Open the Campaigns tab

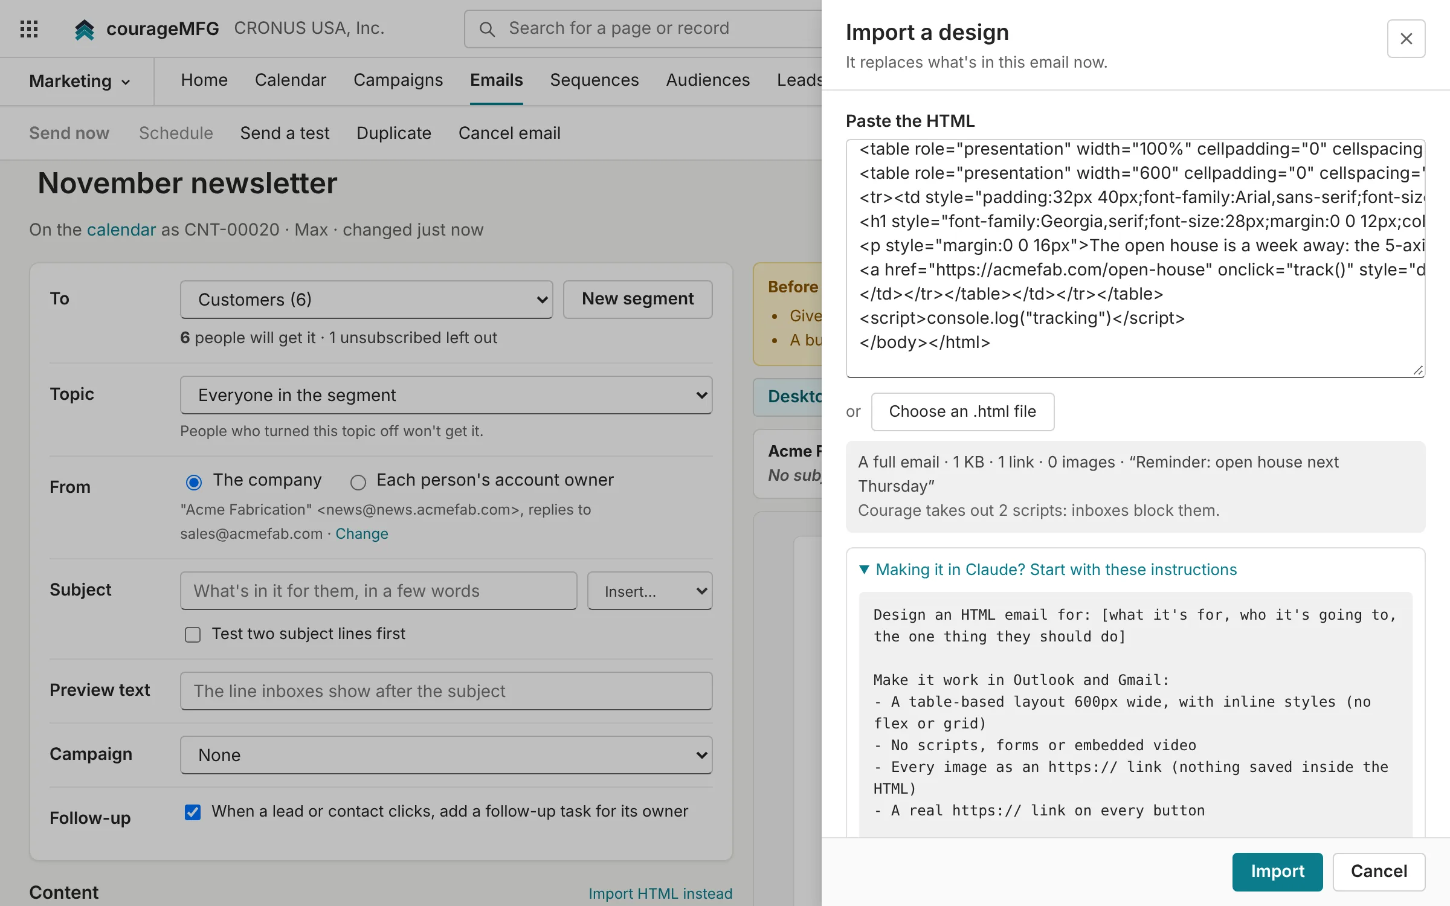point(398,80)
